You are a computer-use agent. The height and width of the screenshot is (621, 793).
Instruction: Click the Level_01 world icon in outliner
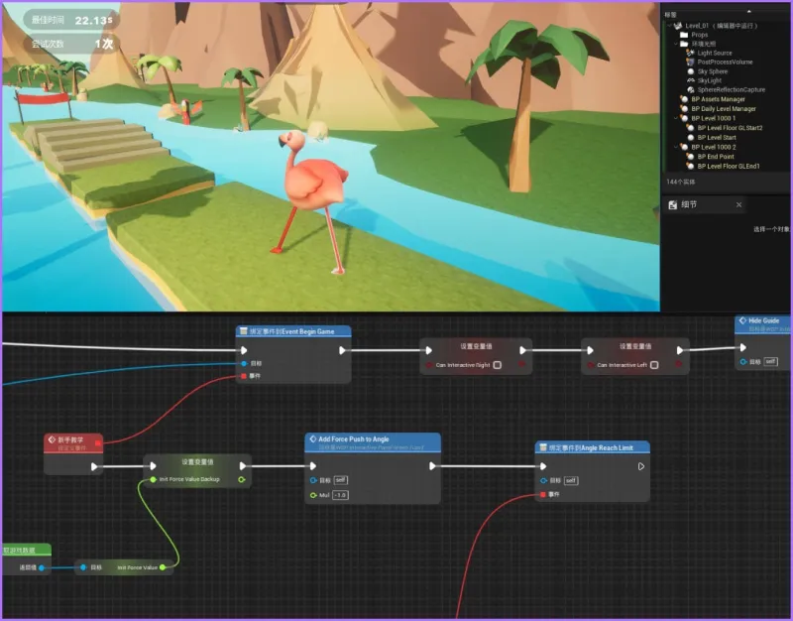point(678,26)
